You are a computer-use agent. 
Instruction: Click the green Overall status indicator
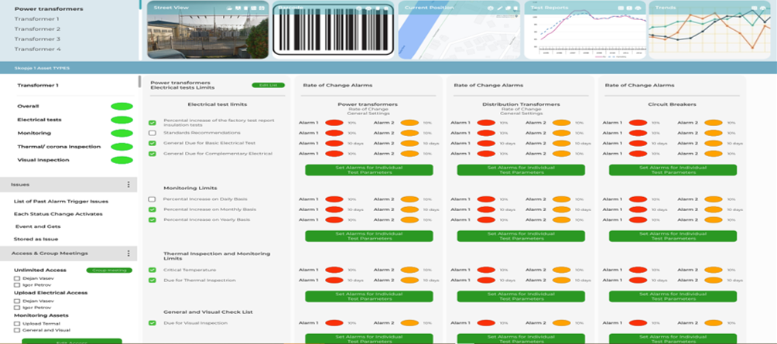pos(122,106)
